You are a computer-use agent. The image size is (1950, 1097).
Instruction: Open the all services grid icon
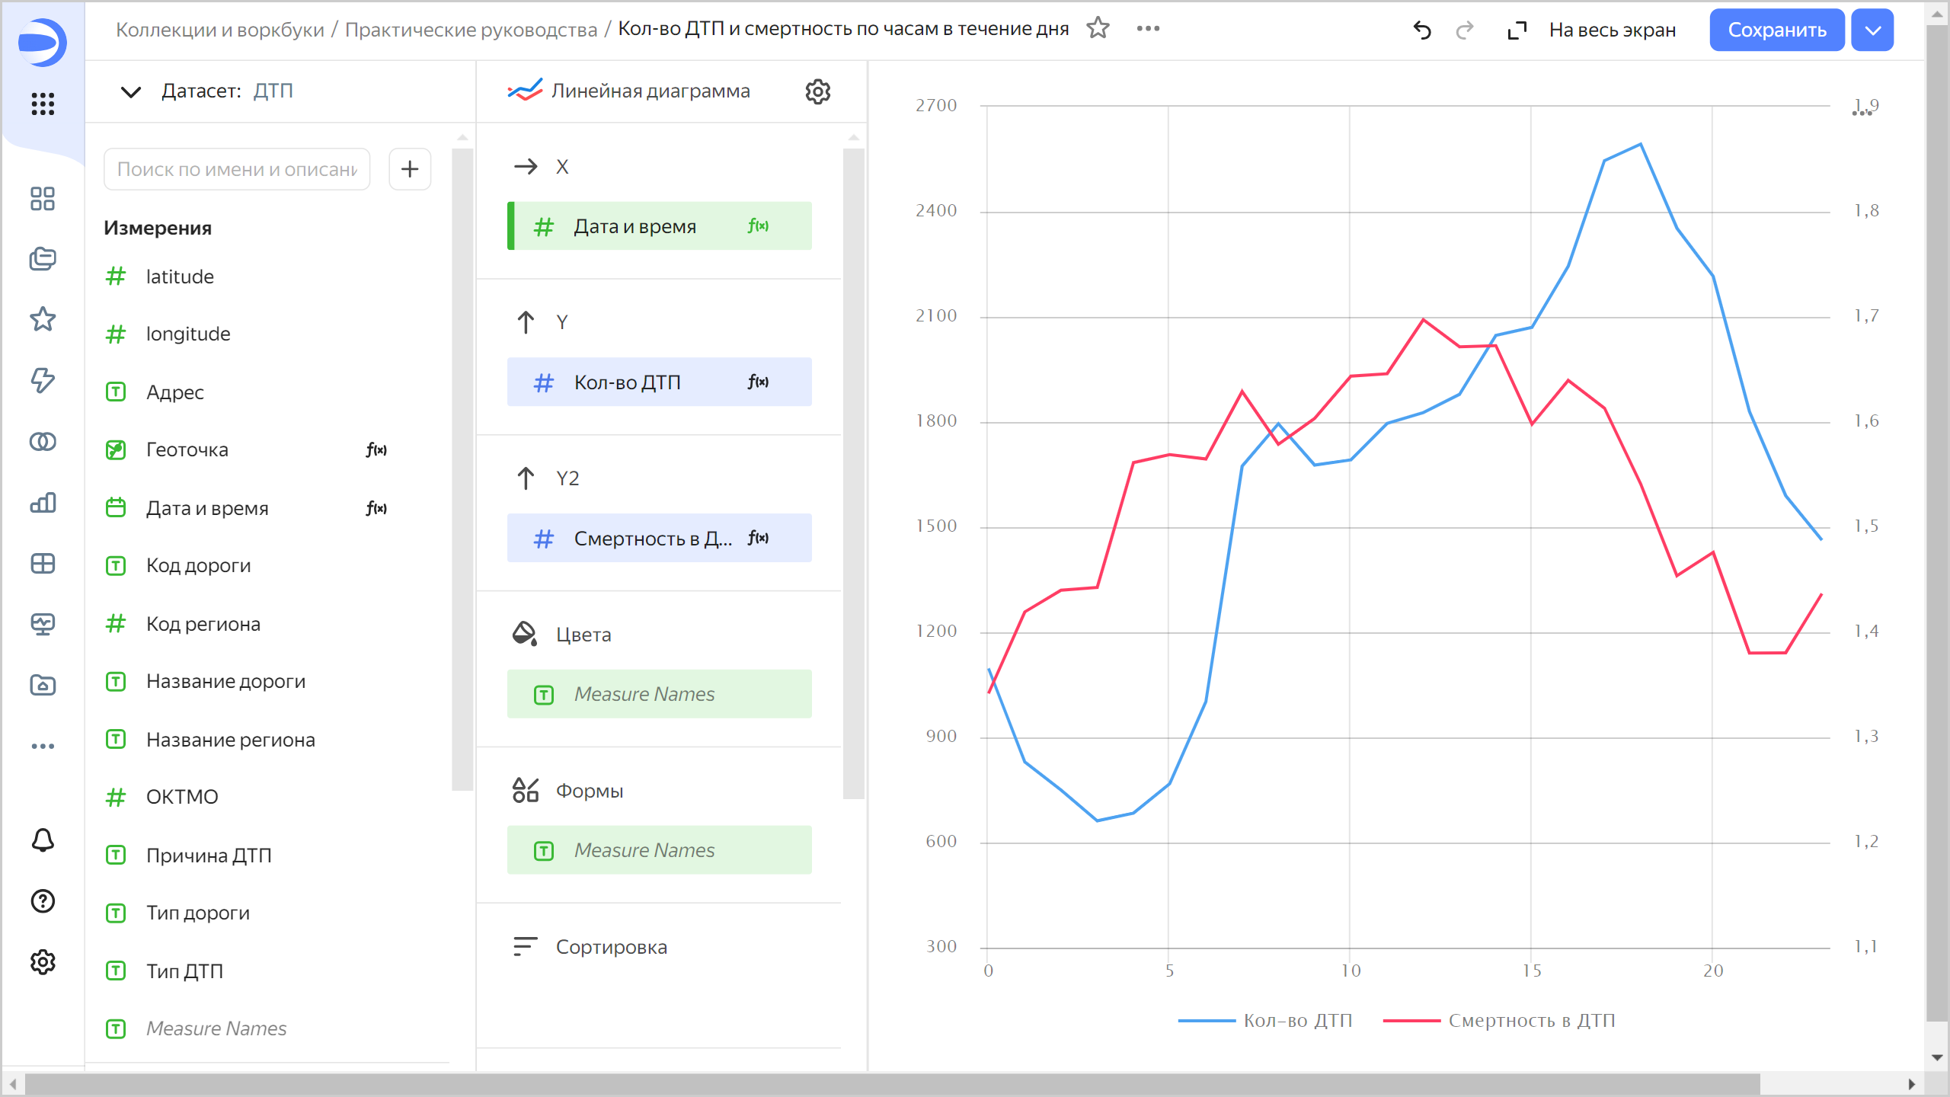coord(43,104)
